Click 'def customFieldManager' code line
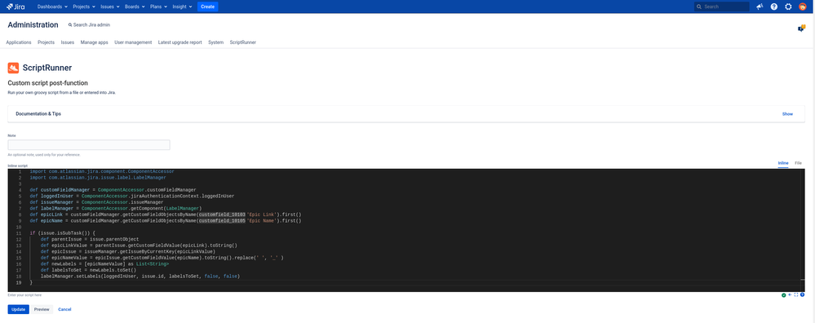This screenshot has width=815, height=323. [113, 190]
